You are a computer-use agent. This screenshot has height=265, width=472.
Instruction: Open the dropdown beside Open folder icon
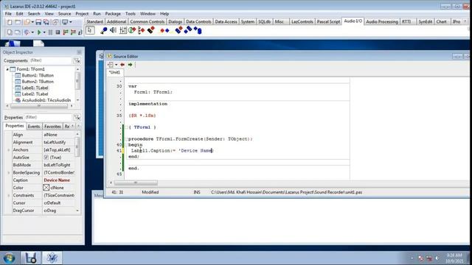(32, 22)
